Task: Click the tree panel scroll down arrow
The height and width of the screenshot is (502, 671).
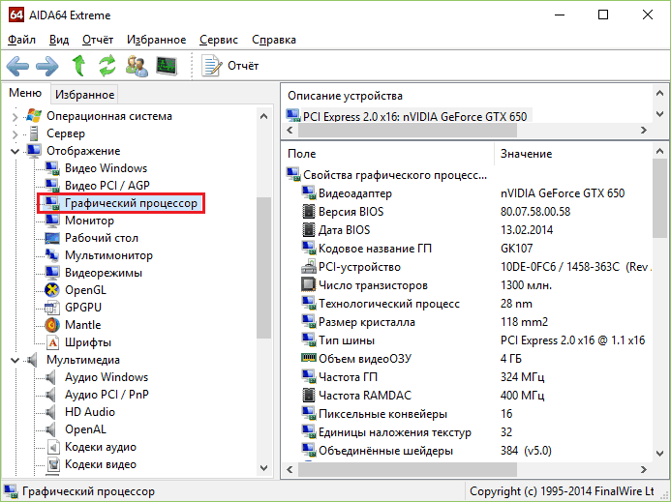Action: pos(264,468)
